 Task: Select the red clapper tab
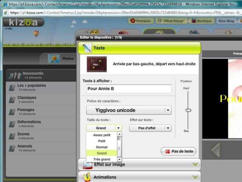click(125, 31)
